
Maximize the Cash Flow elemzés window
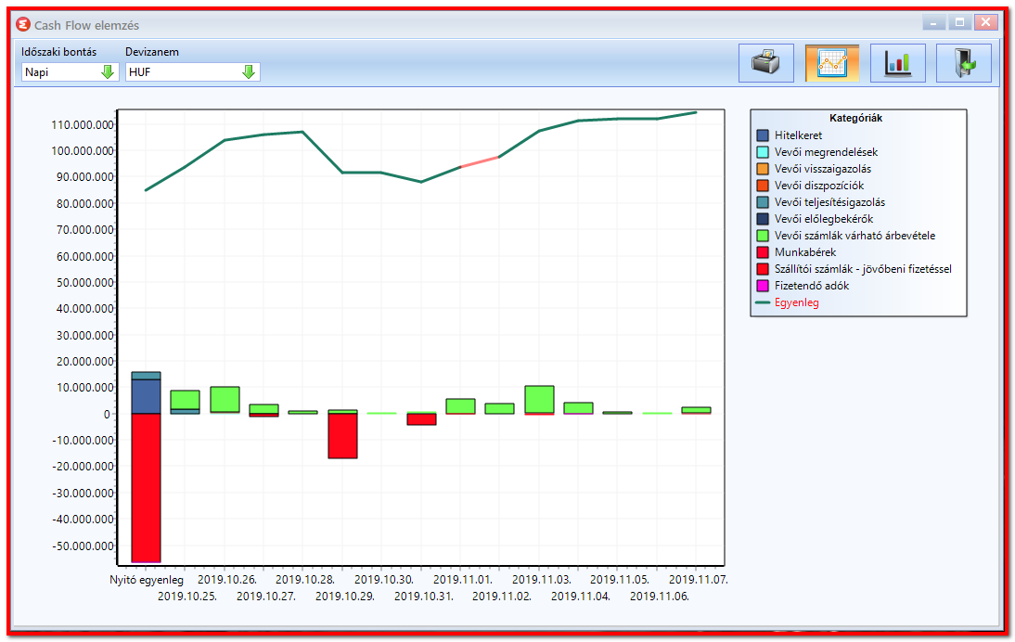coord(959,22)
